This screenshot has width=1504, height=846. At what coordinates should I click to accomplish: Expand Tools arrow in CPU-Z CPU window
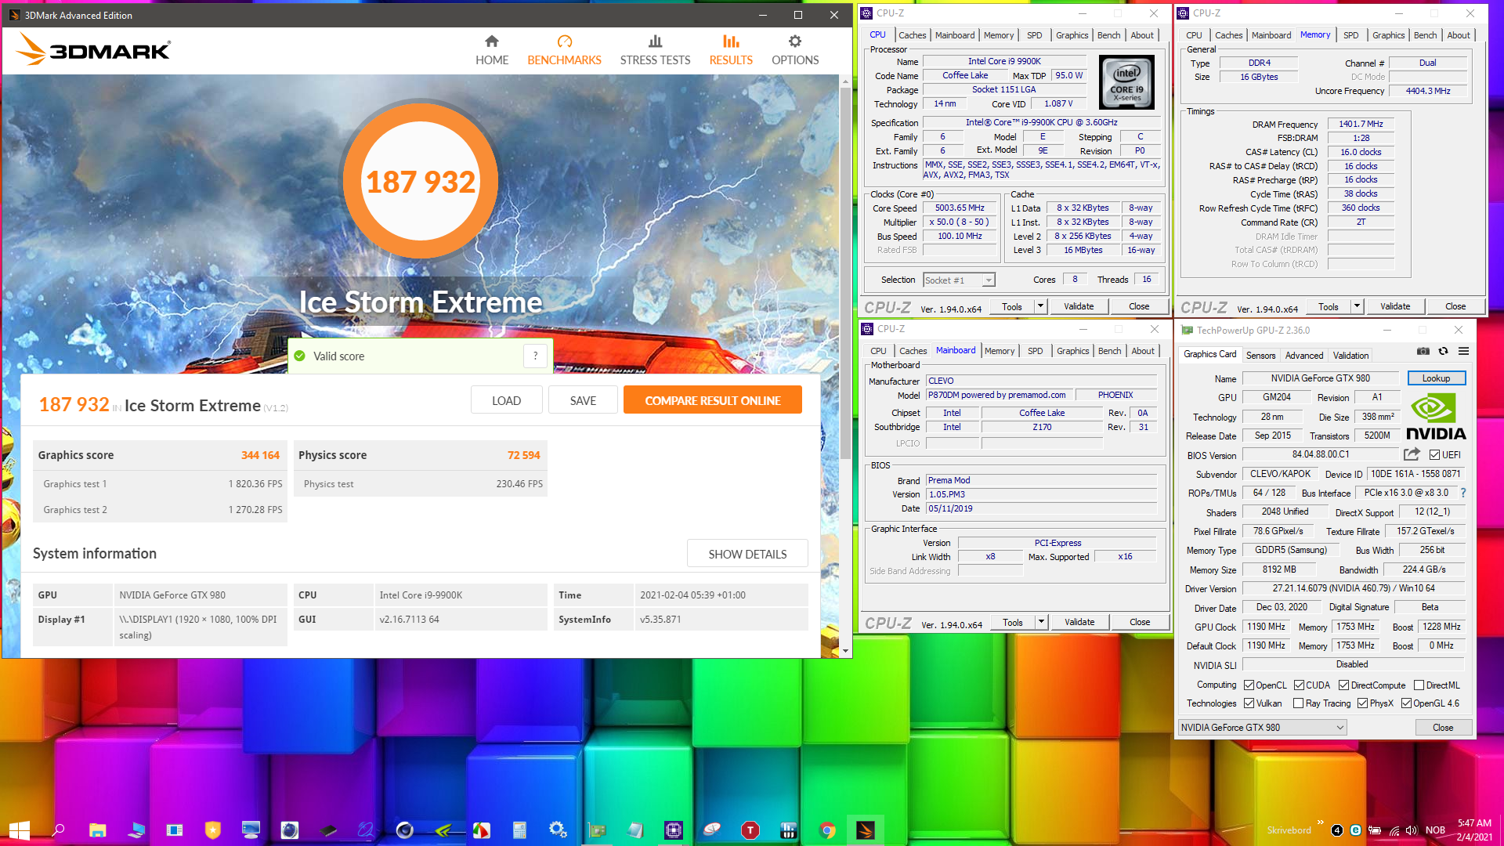(1041, 306)
